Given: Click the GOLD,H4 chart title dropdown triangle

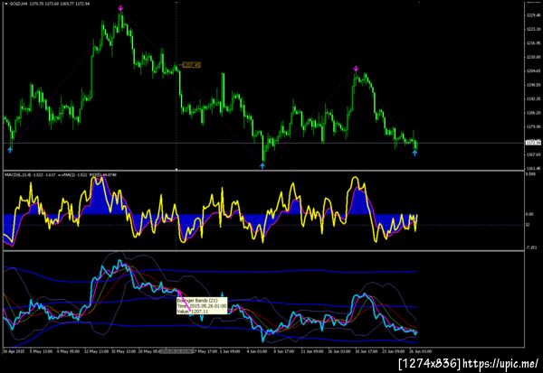Looking at the screenshot, I should click(x=6, y=4).
